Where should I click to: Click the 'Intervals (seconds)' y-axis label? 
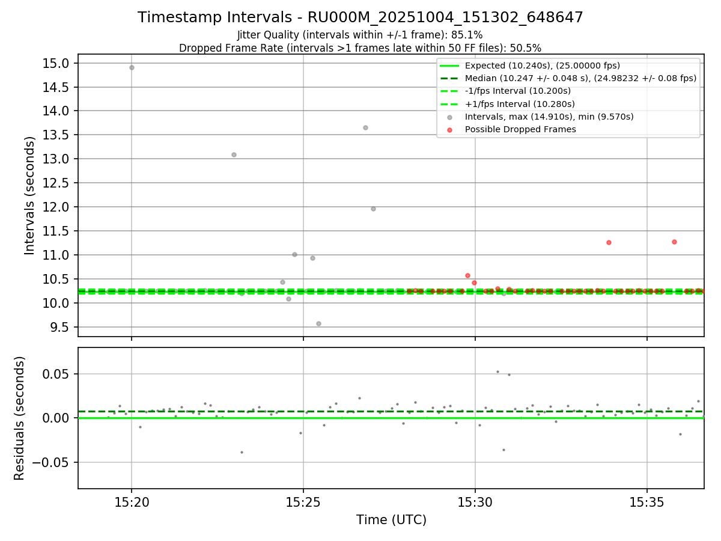point(30,195)
